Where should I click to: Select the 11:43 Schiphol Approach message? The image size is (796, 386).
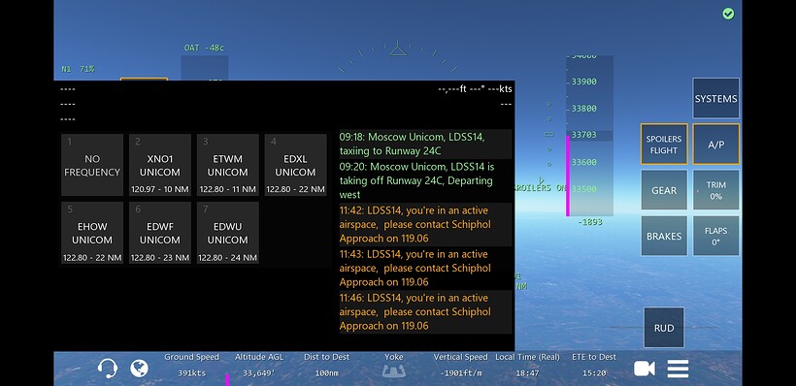click(425, 268)
